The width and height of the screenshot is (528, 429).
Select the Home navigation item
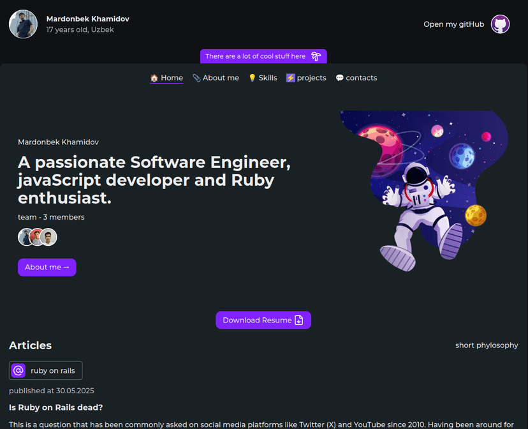coord(171,77)
